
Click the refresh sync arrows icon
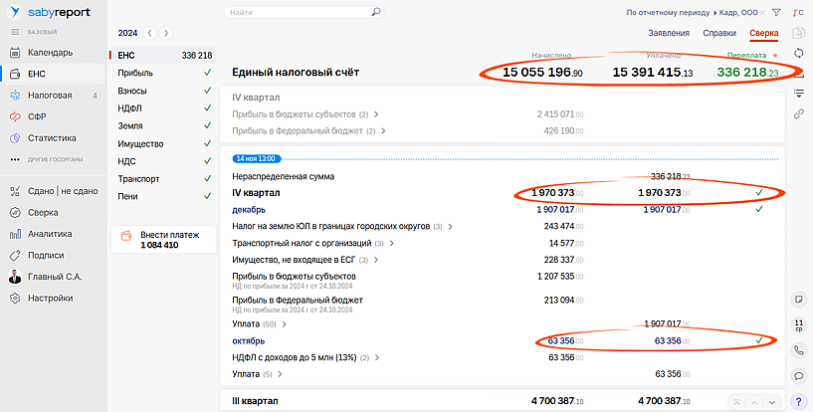799,53
